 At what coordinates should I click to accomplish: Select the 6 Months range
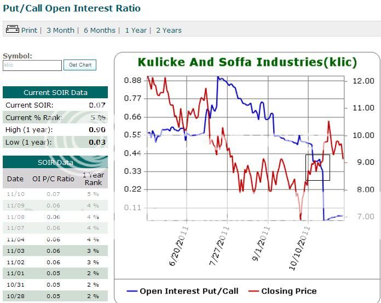point(100,31)
